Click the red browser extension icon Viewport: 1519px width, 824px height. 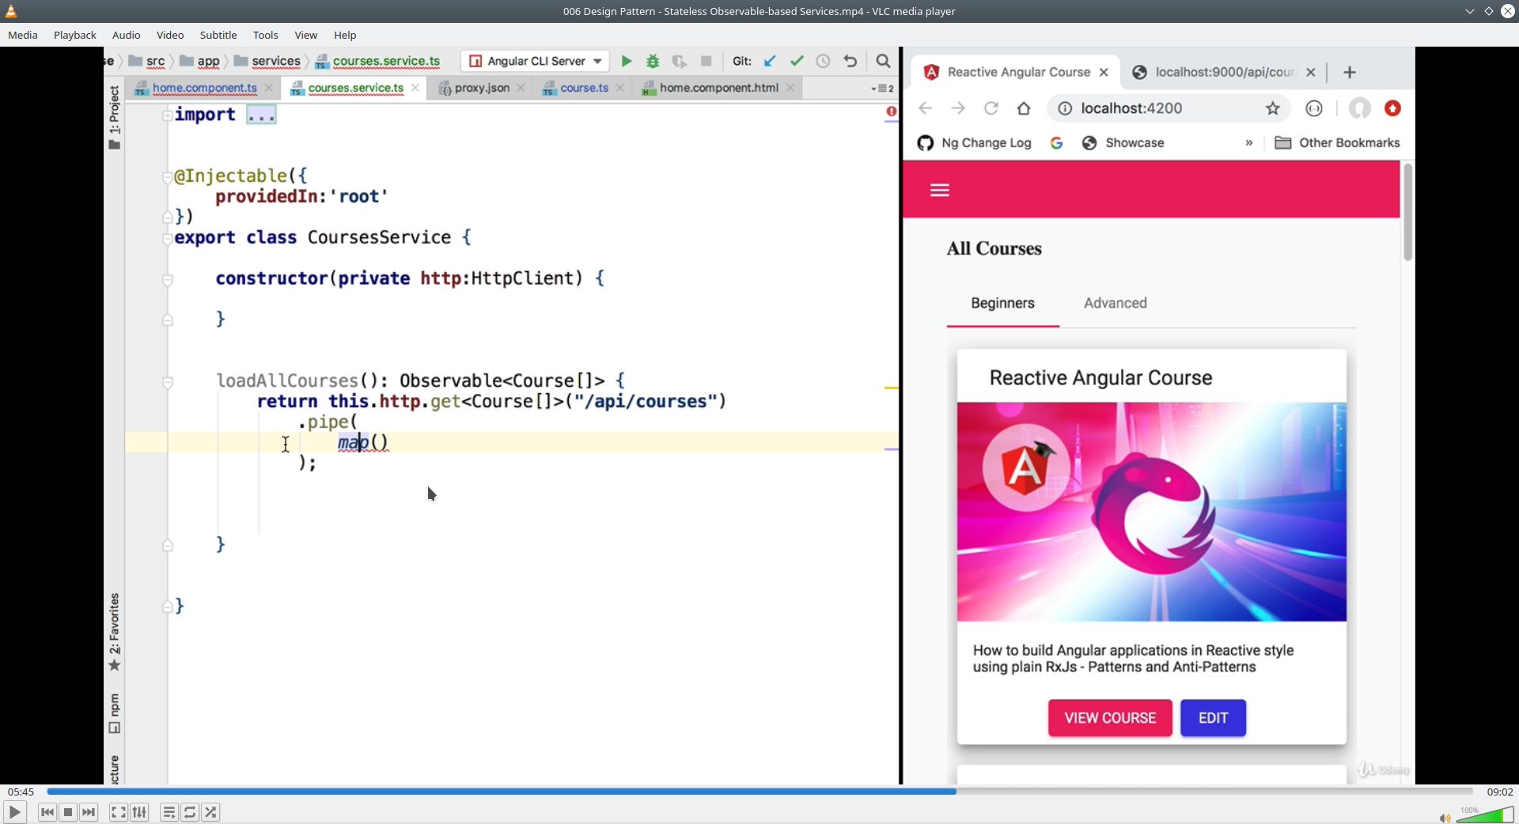pos(1393,108)
